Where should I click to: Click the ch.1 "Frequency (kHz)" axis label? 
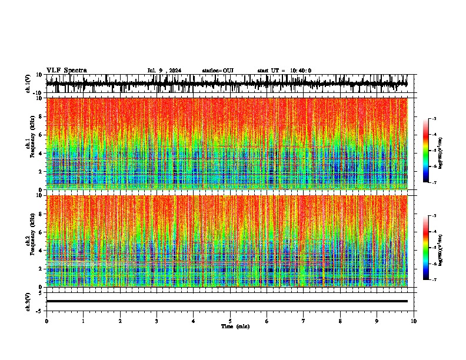[x=32, y=137]
